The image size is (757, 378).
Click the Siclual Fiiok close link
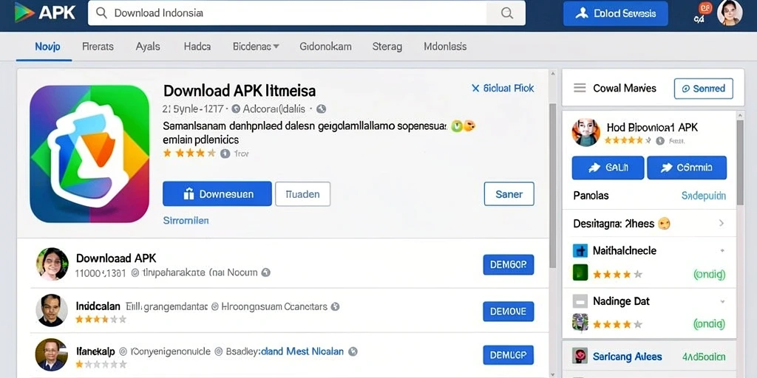pyautogui.click(x=503, y=89)
